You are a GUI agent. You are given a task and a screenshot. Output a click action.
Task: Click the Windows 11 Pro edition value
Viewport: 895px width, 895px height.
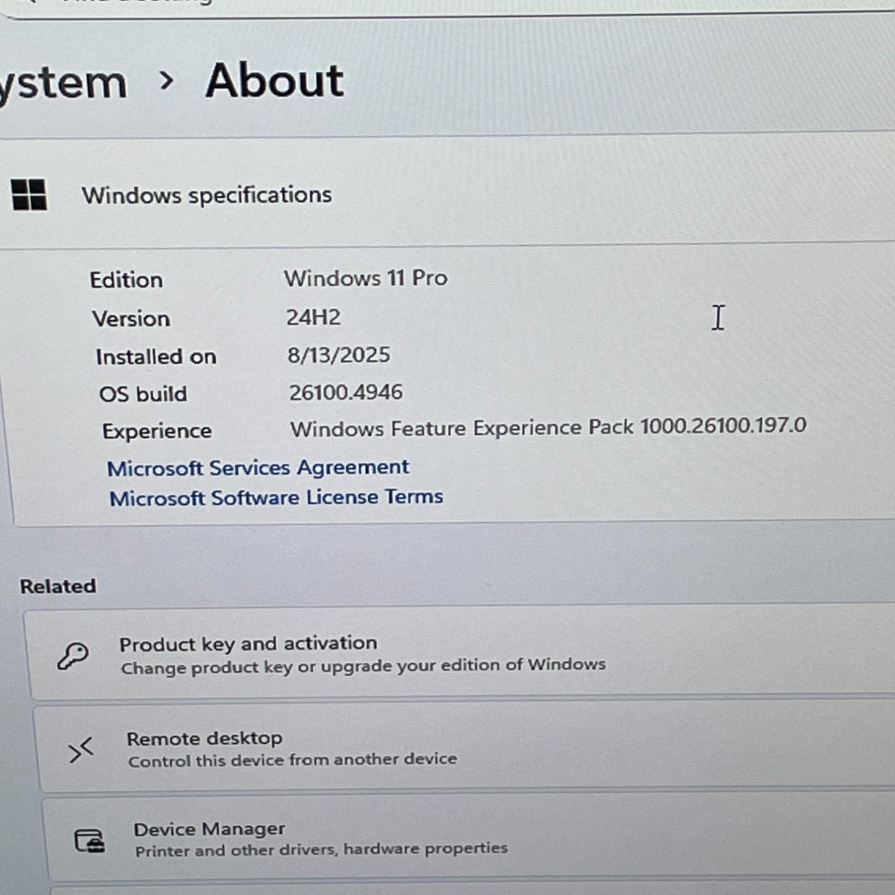pos(365,278)
